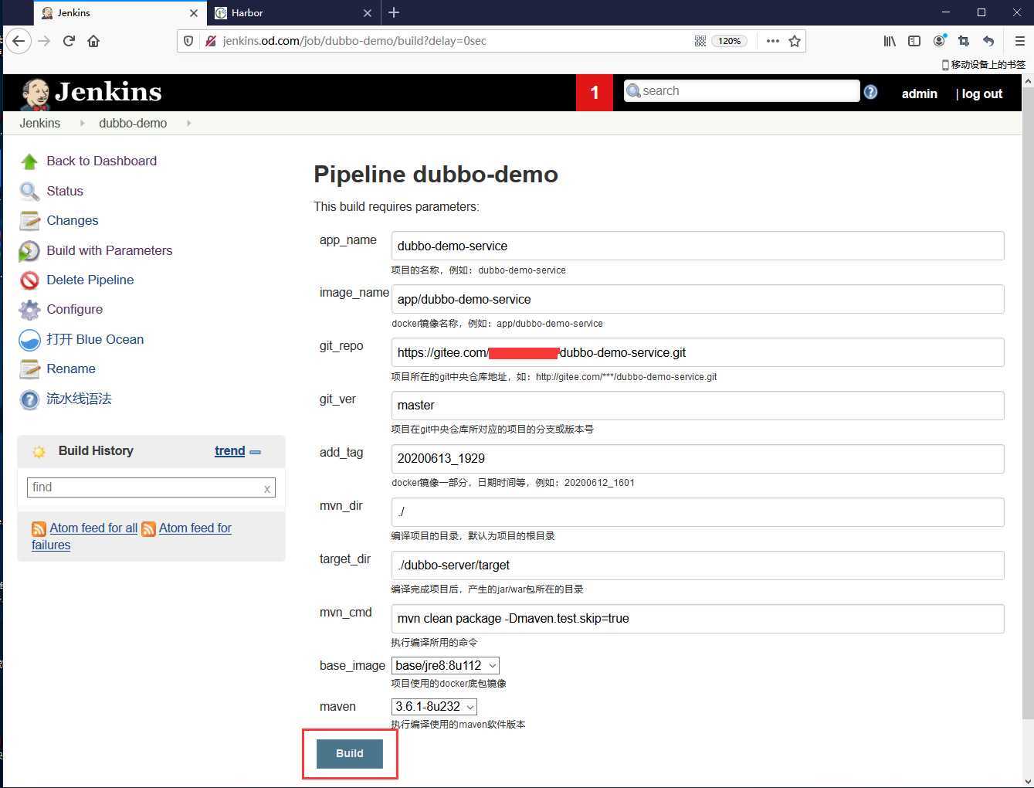Click the browser forward arrow
The width and height of the screenshot is (1034, 788).
(44, 41)
